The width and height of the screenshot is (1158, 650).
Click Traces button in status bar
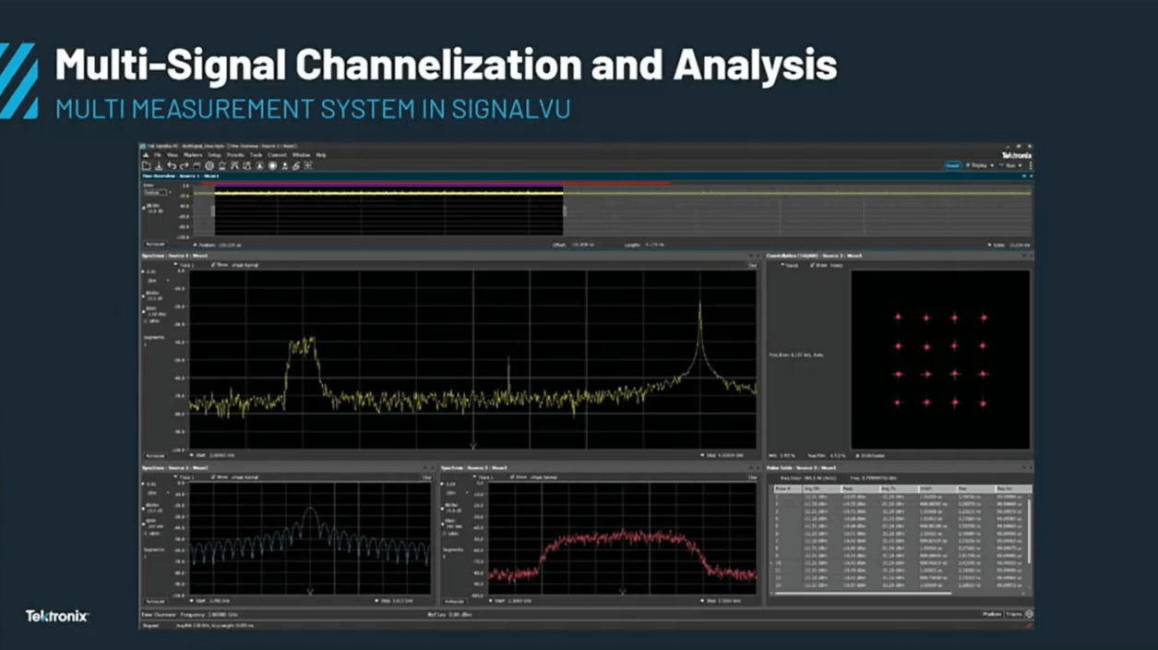pos(1014,614)
